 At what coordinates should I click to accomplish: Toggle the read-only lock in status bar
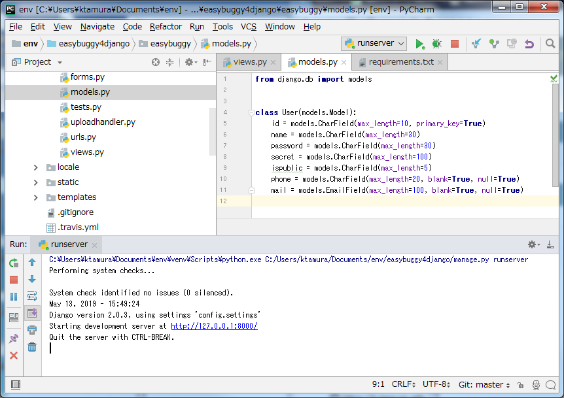click(x=520, y=385)
